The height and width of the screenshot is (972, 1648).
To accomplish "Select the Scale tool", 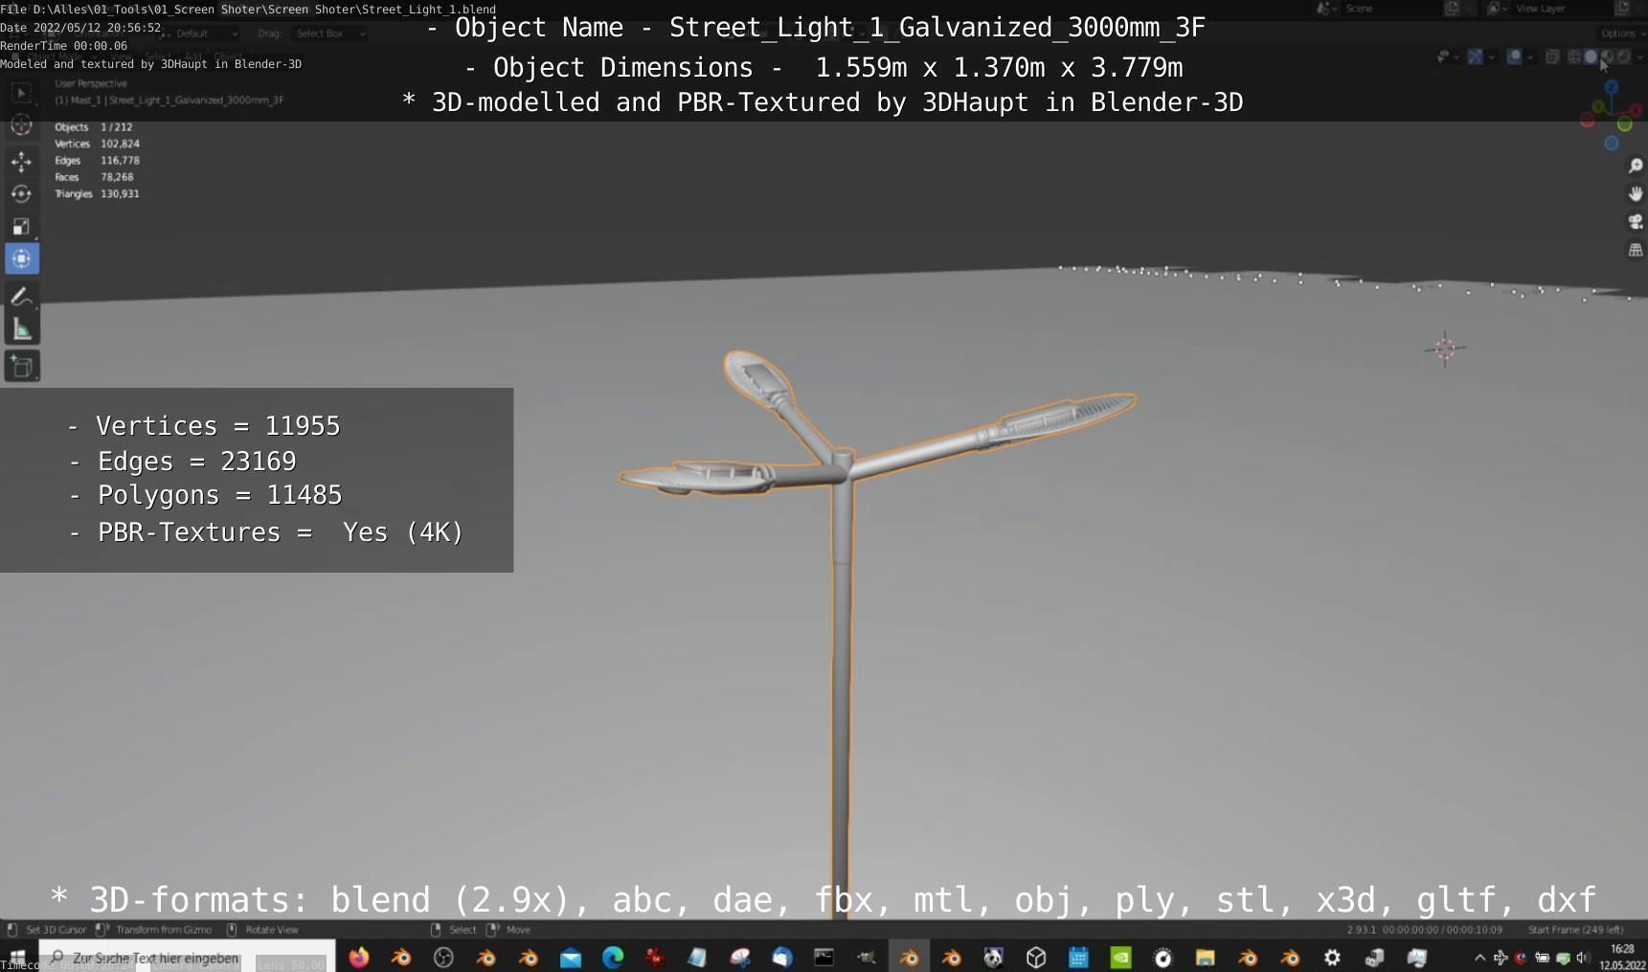I will coord(21,226).
